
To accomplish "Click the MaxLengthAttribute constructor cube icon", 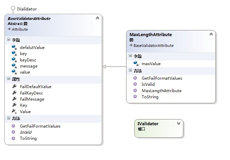I will click(135, 90).
